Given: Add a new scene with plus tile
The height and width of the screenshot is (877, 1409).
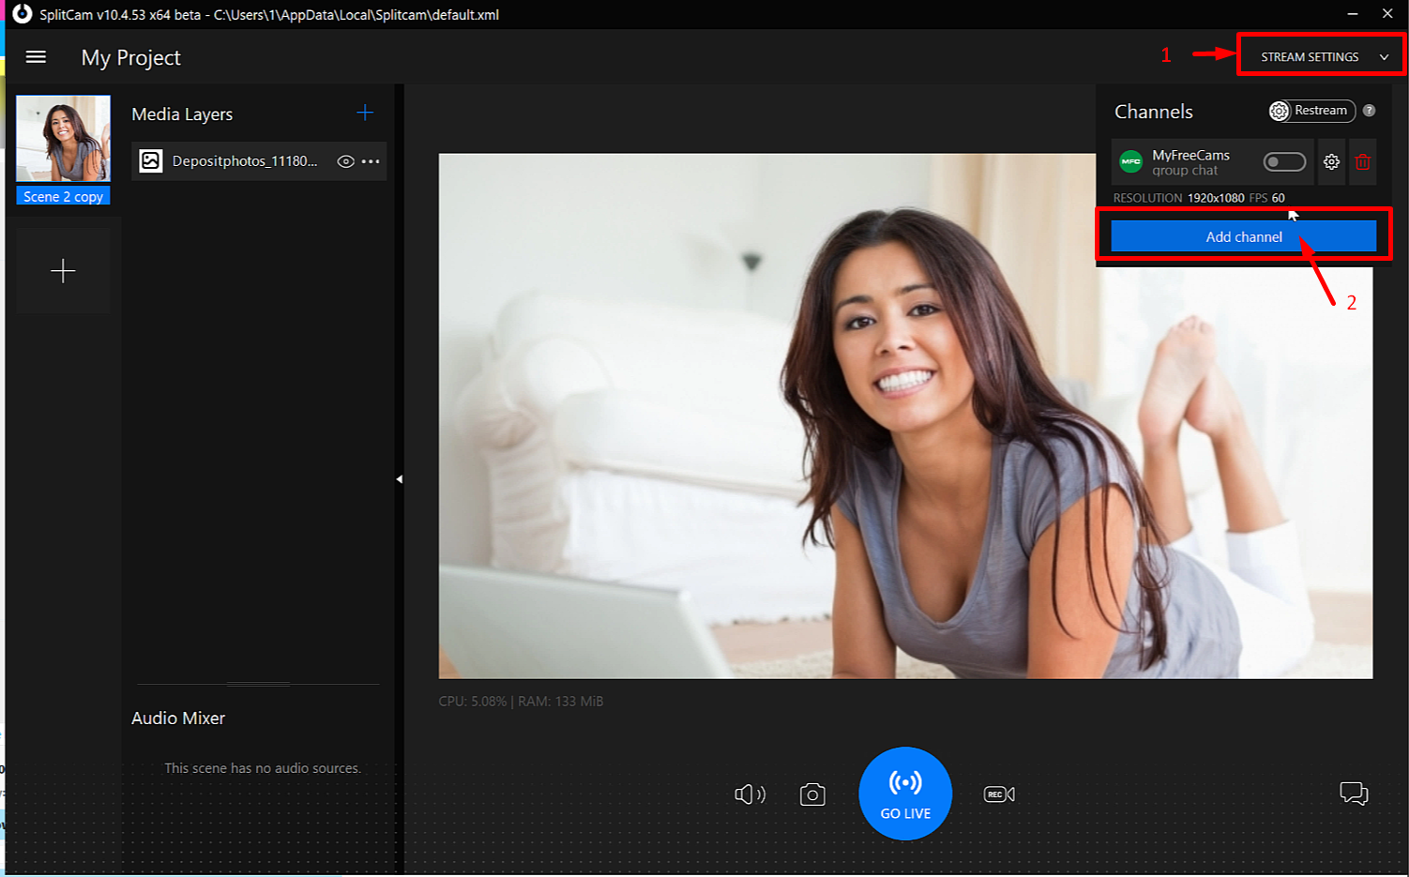Looking at the screenshot, I should tap(63, 271).
